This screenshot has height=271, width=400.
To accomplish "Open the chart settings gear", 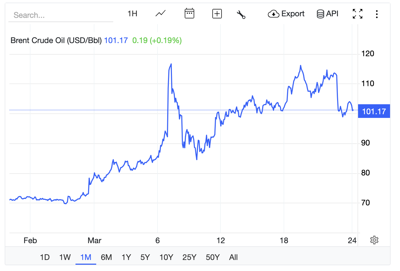I will click(x=374, y=240).
